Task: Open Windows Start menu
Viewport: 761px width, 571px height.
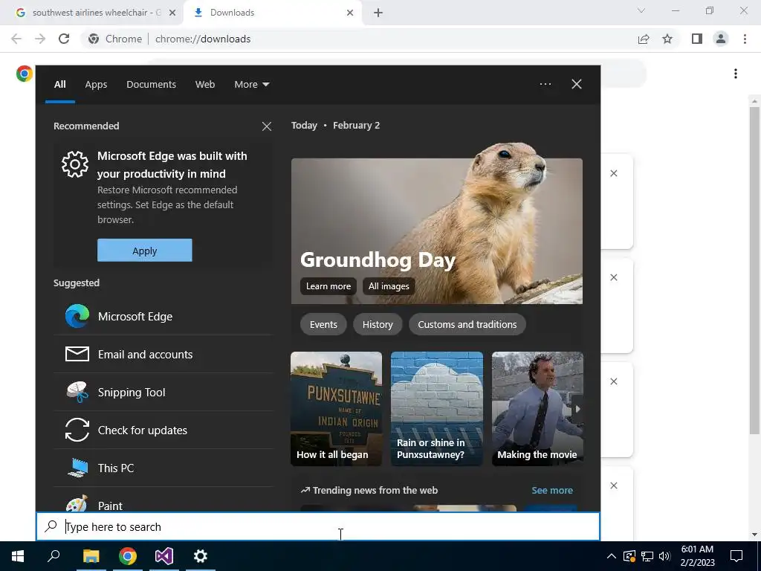Action: coord(18,556)
